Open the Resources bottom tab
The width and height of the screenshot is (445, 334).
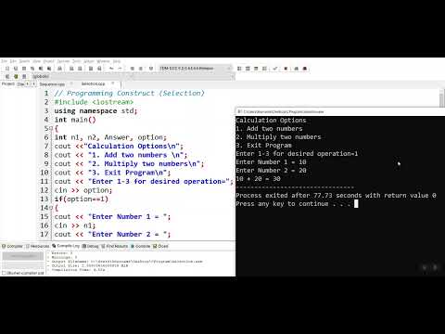(x=38, y=246)
